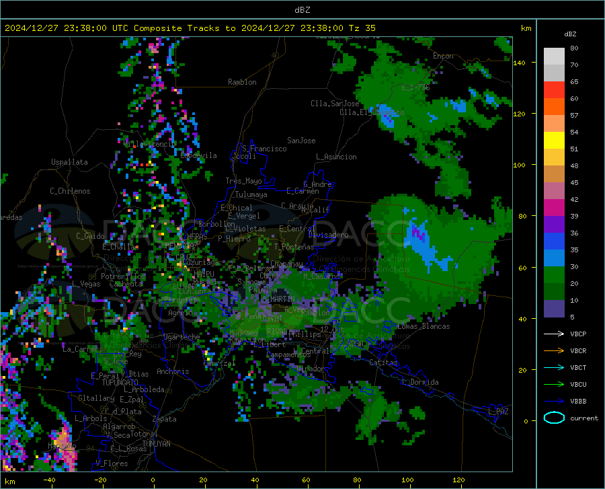Click the 'current' legend label
The height and width of the screenshot is (489, 605).
pyautogui.click(x=584, y=418)
